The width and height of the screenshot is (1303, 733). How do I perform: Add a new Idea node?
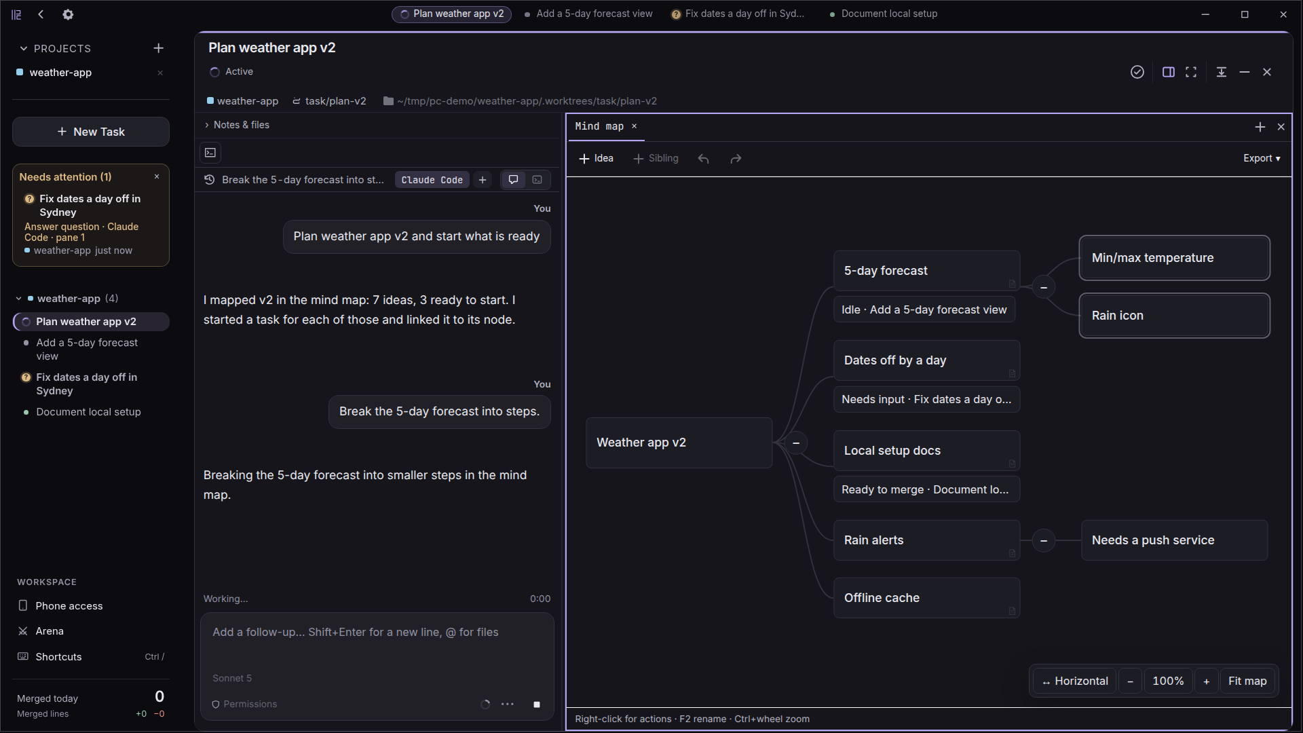(x=596, y=158)
